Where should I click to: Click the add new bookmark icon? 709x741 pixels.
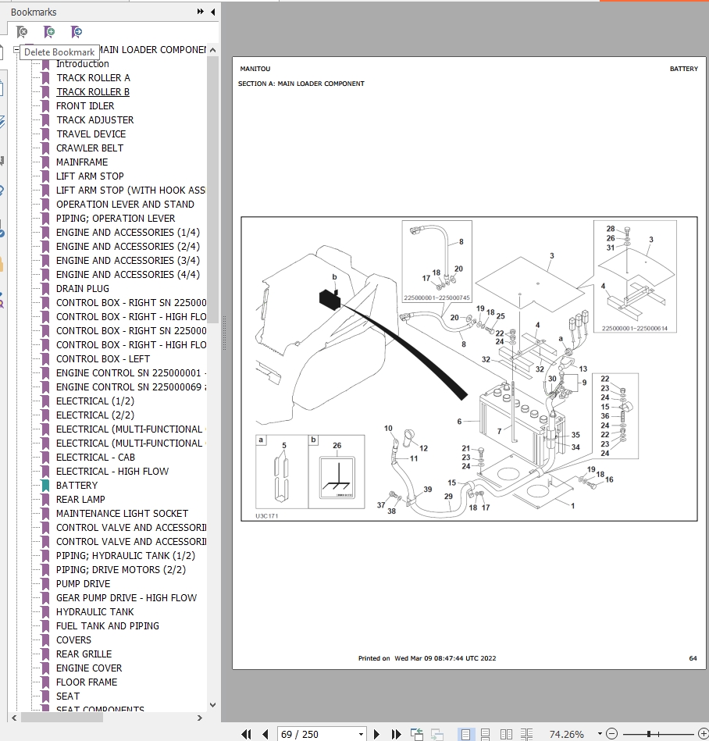(x=49, y=32)
